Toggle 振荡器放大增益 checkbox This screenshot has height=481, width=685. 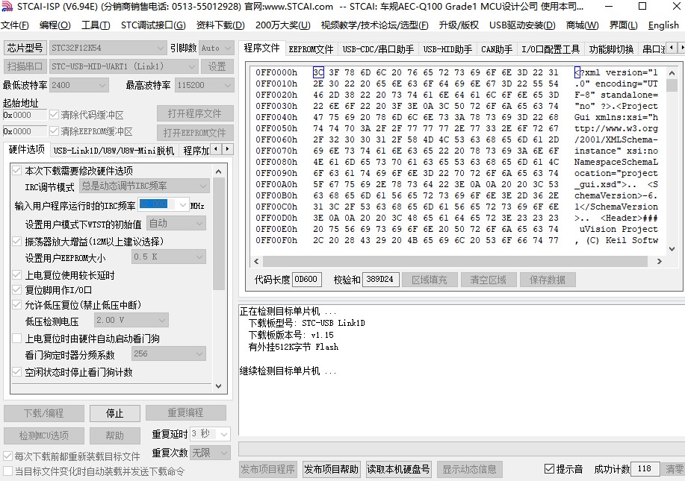16,241
